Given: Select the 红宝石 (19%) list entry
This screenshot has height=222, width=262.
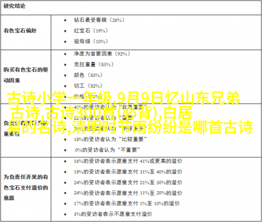Looking at the screenshot, I should pos(91,31).
